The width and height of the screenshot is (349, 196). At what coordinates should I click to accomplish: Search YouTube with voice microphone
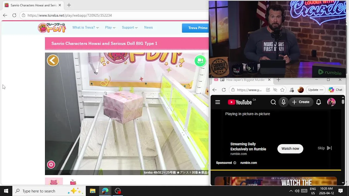tap(284, 102)
